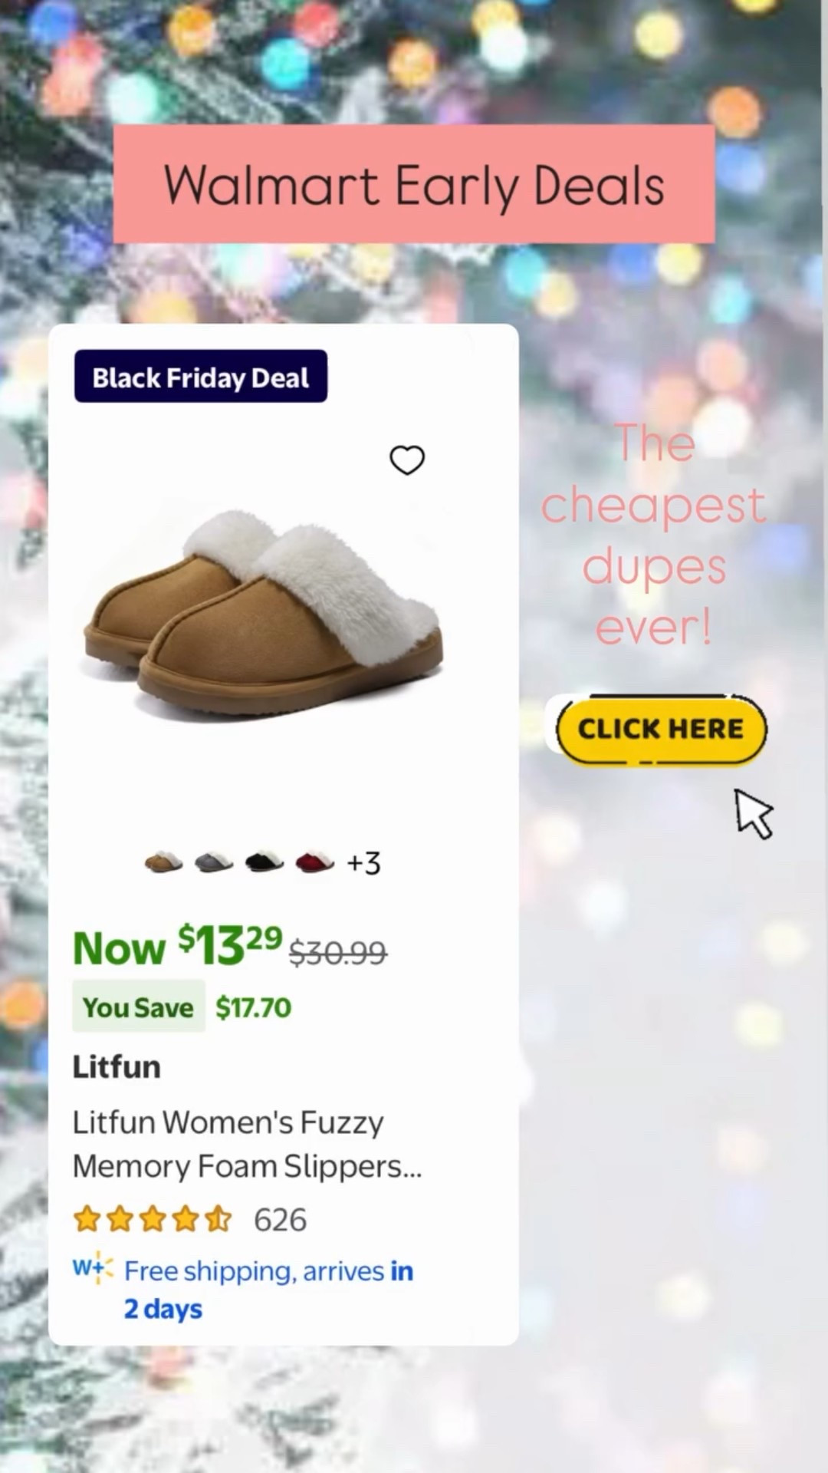Viewport: 828px width, 1473px height.
Task: Click the yellow CLICK HERE button
Action: [x=660, y=729]
